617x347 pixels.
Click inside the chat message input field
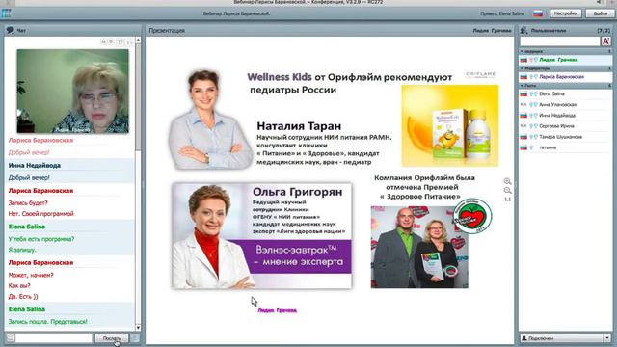(x=54, y=338)
